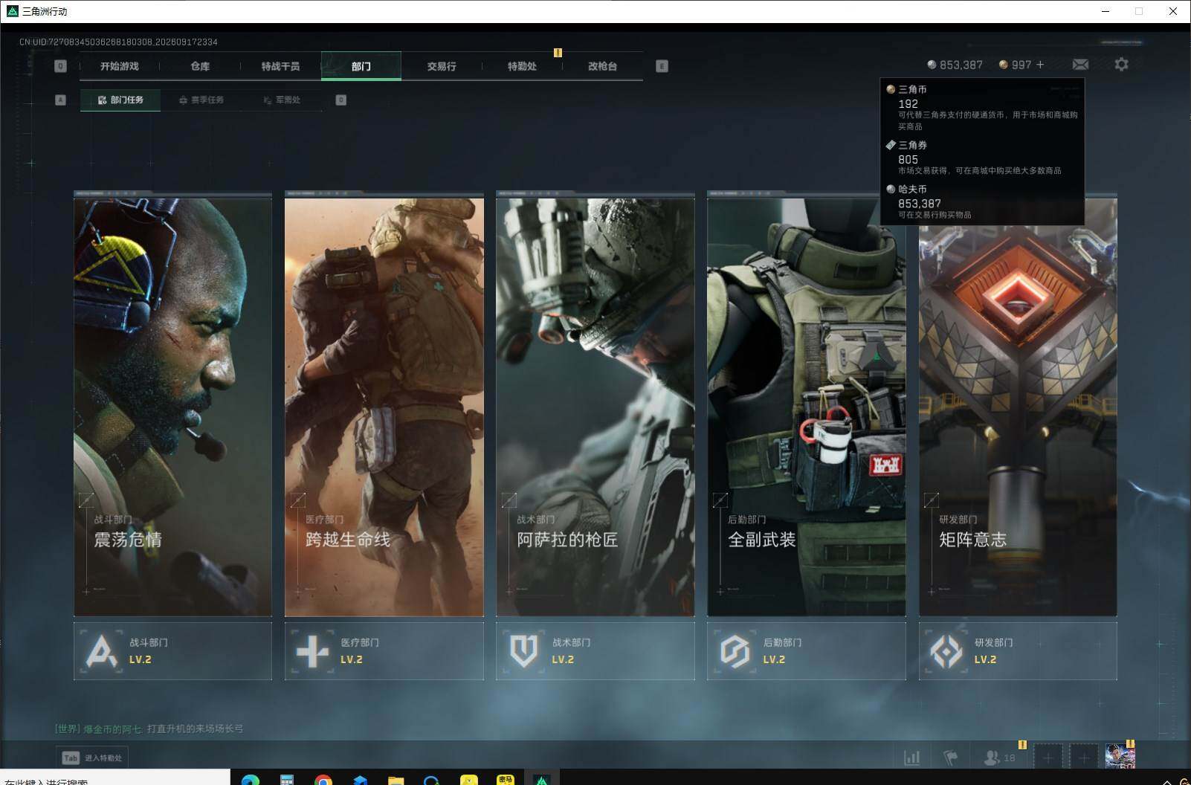Viewport: 1191px width, 785px height.
Task: Click the Tab 进入特勤处 button
Action: [92, 757]
